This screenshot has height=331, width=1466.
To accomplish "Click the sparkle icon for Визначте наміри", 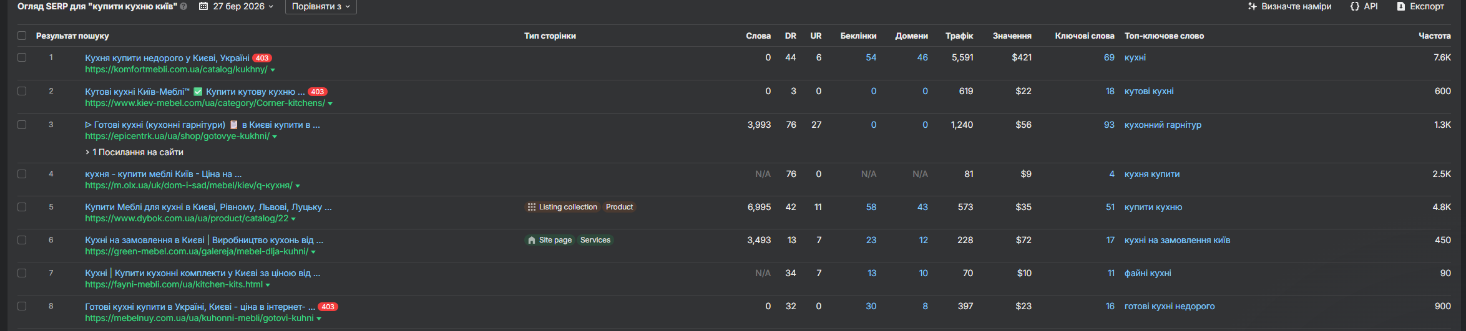I will point(1252,6).
